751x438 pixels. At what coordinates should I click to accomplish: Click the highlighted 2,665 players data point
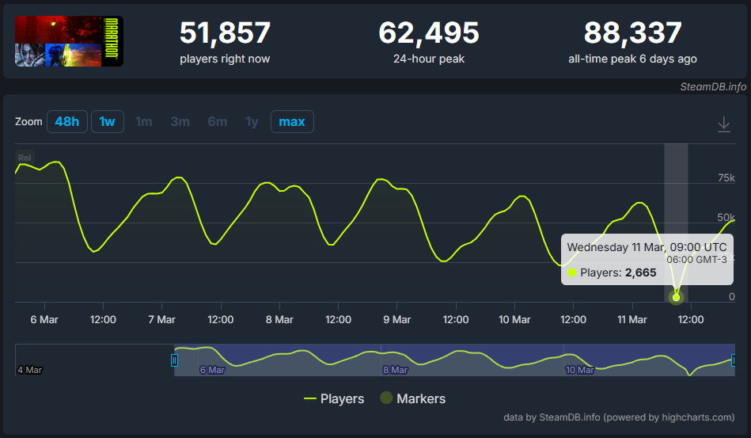[677, 298]
